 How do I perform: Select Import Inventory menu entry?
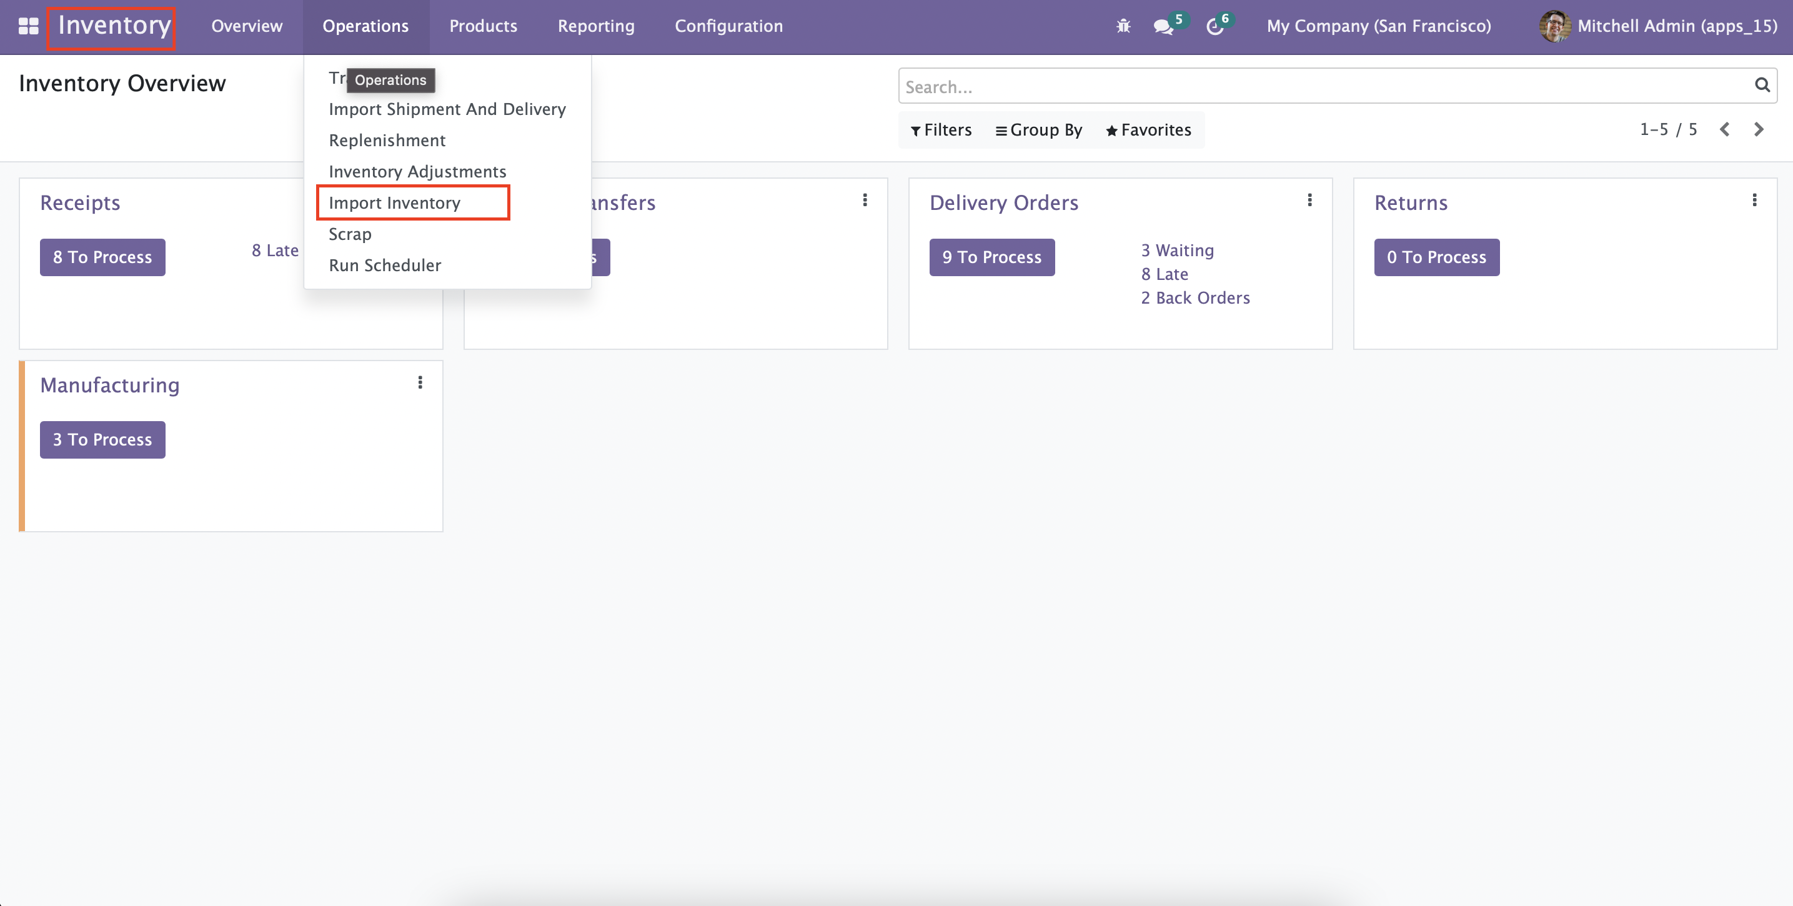(x=395, y=202)
